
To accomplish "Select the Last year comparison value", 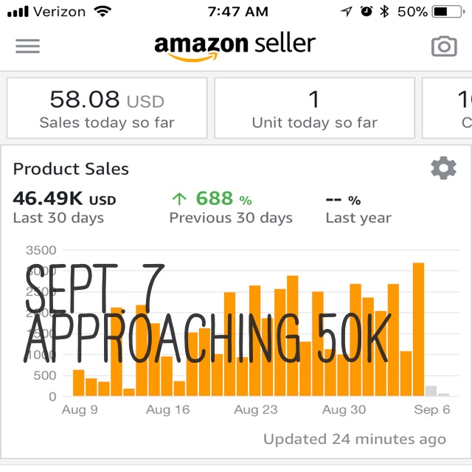I will [358, 207].
